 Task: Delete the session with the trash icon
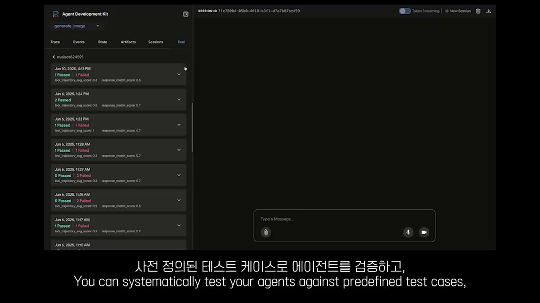tap(478, 11)
